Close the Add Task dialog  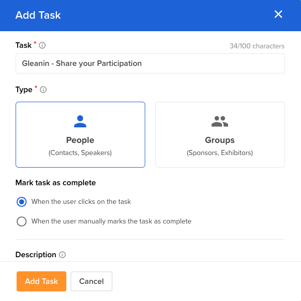(278, 14)
